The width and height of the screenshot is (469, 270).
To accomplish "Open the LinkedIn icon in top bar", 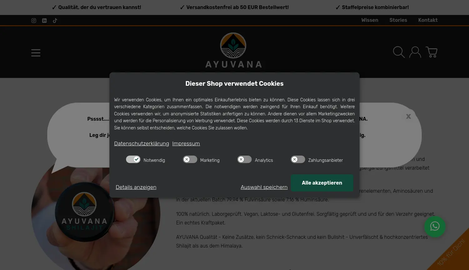I will (x=44, y=21).
